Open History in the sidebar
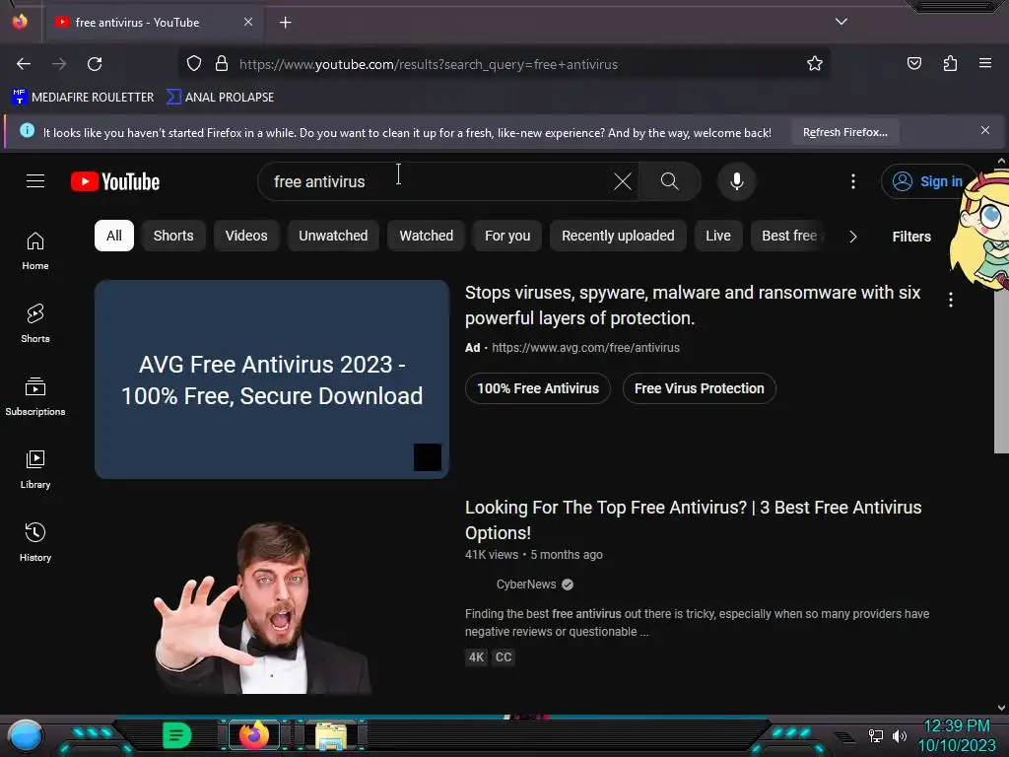The height and width of the screenshot is (757, 1009). pyautogui.click(x=35, y=543)
